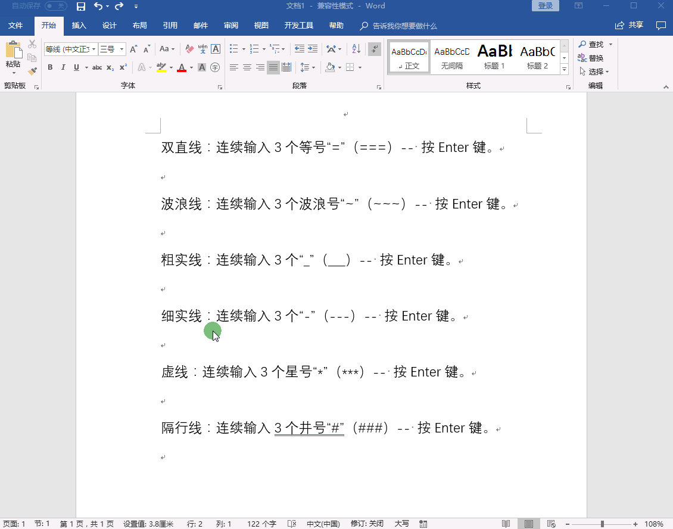Open the 替换 replace function
This screenshot has height=529, width=673.
click(x=593, y=58)
